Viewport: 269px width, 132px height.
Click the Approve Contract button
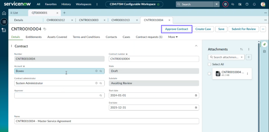pyautogui.click(x=177, y=29)
